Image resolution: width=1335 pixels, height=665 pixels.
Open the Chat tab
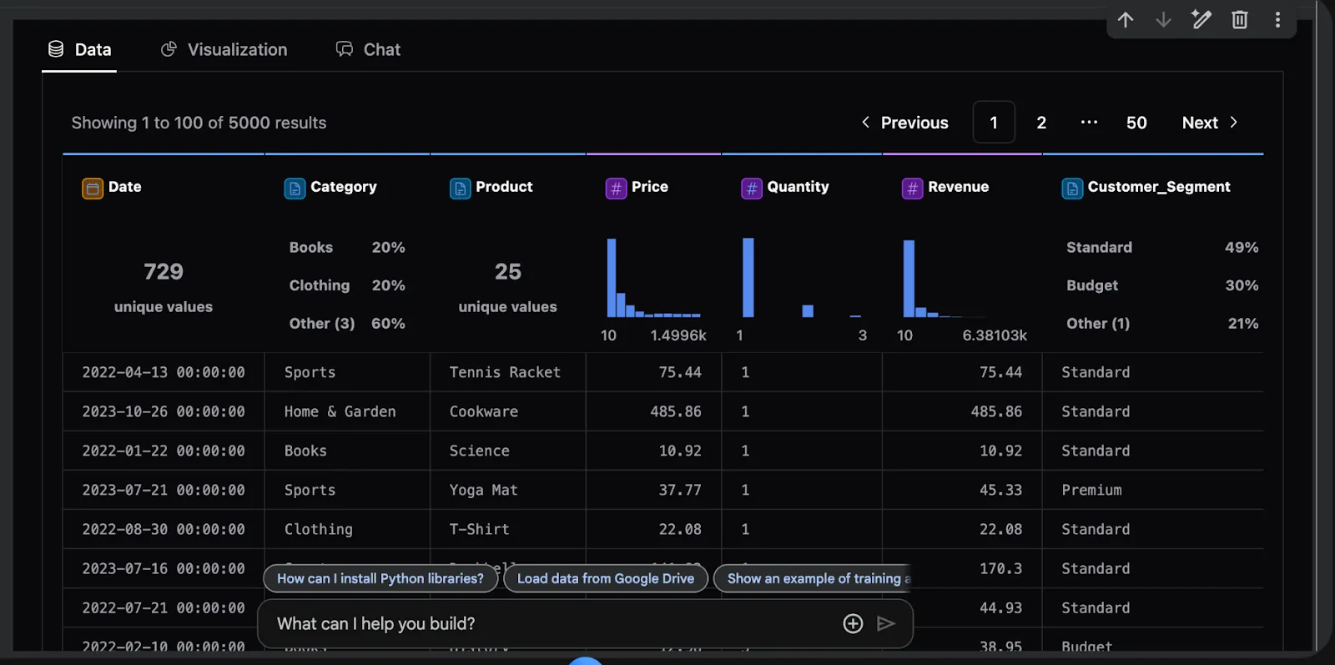point(368,50)
